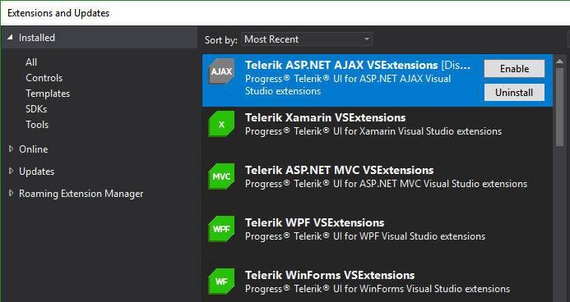Open the Sort by Most Recent dropdown
This screenshot has height=302, width=570.
(307, 39)
